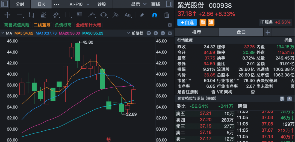Add a new panel tab with plus
This screenshot has height=142, width=295.
(267, 32)
